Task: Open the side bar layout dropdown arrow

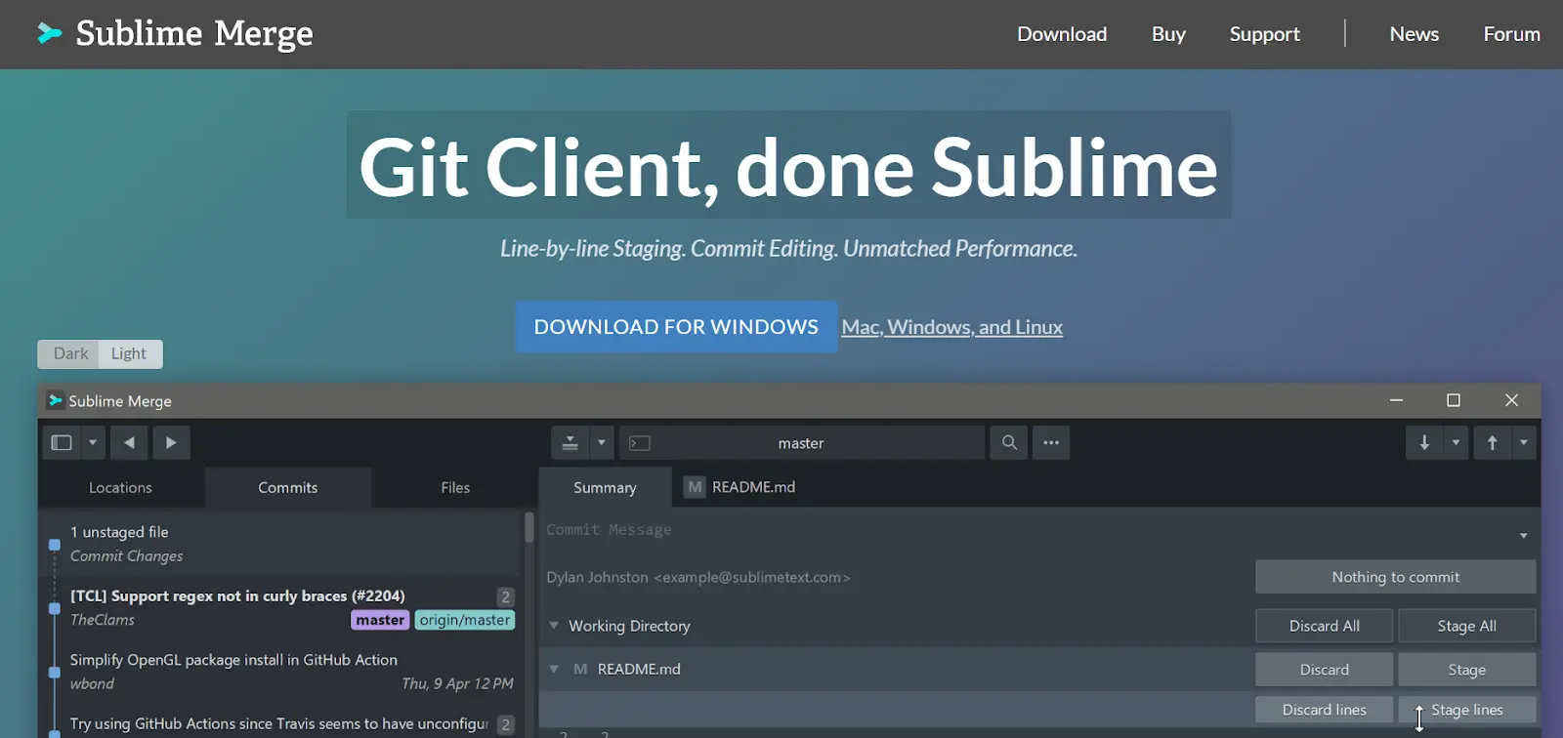Action: click(x=93, y=442)
